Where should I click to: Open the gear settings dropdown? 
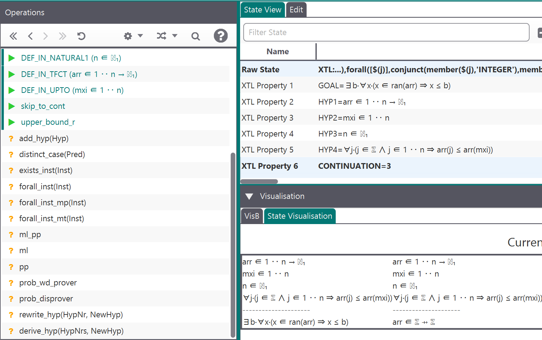pyautogui.click(x=133, y=36)
